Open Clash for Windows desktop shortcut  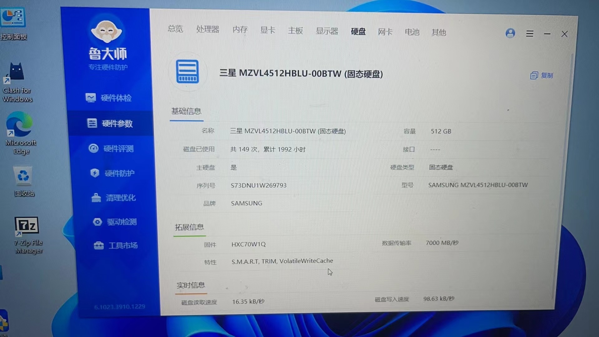click(x=17, y=83)
